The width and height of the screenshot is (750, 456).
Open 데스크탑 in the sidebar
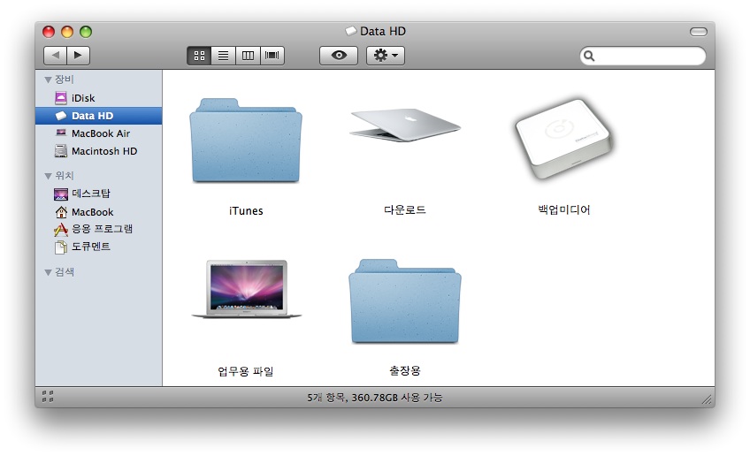tap(98, 194)
